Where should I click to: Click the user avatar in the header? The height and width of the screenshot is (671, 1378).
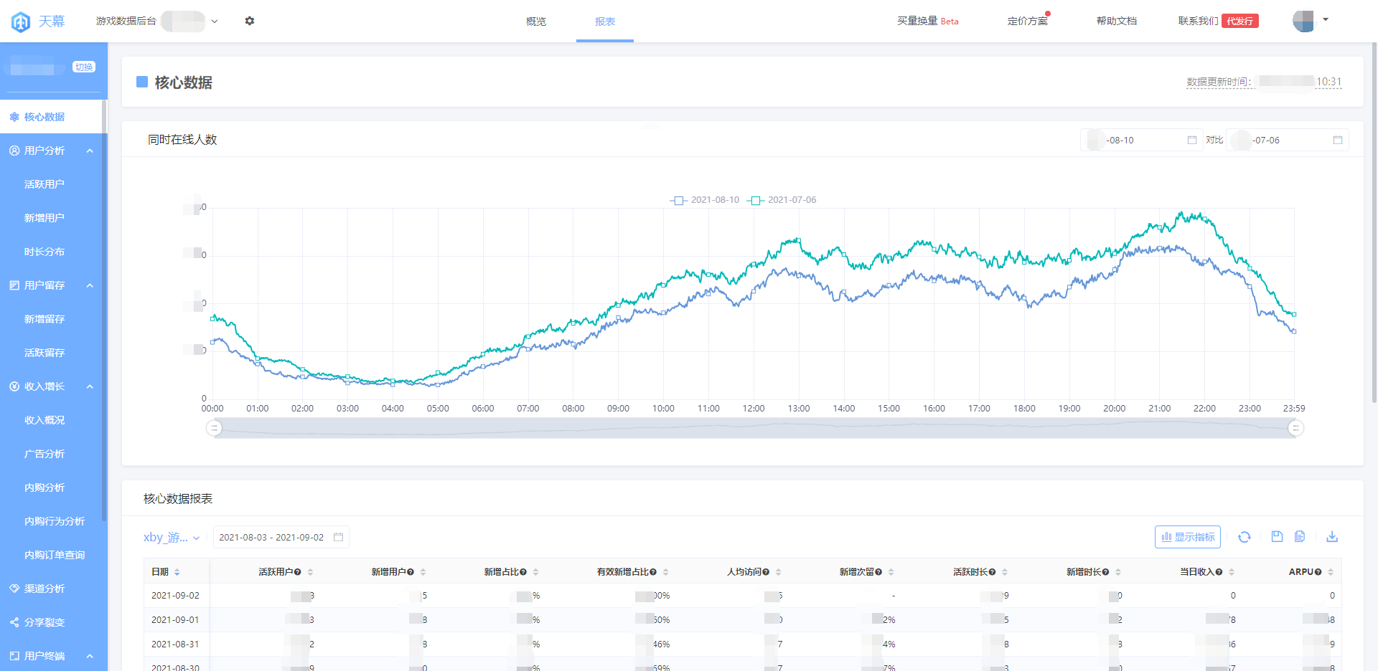[x=1303, y=21]
